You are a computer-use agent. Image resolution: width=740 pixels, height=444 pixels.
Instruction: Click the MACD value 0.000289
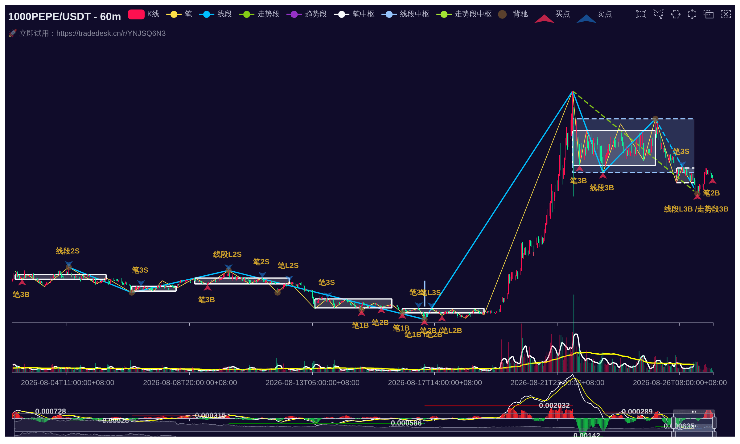(x=637, y=412)
